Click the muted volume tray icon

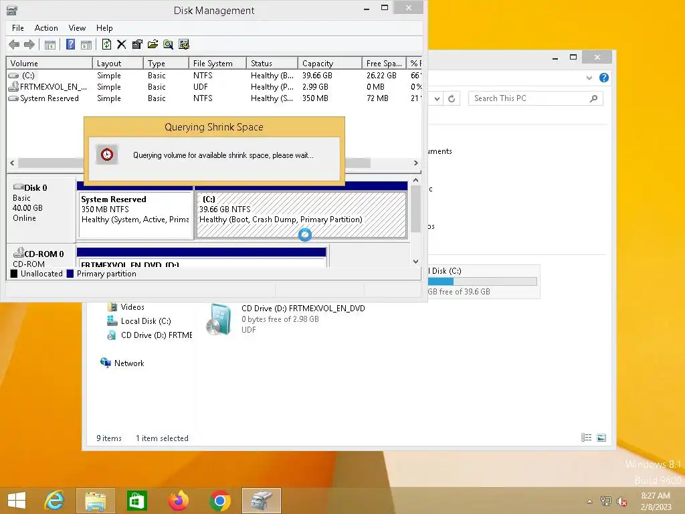tap(621, 501)
